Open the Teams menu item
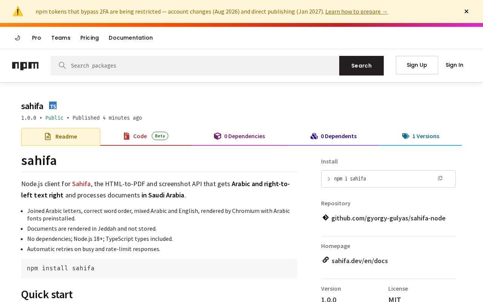The image size is (483, 302). coord(61,38)
